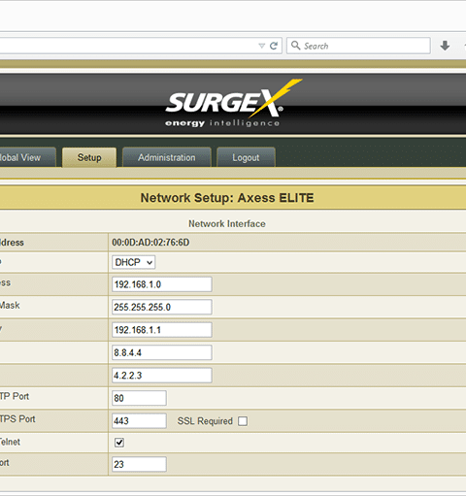
Task: Open the Administration tab
Action: click(x=167, y=157)
